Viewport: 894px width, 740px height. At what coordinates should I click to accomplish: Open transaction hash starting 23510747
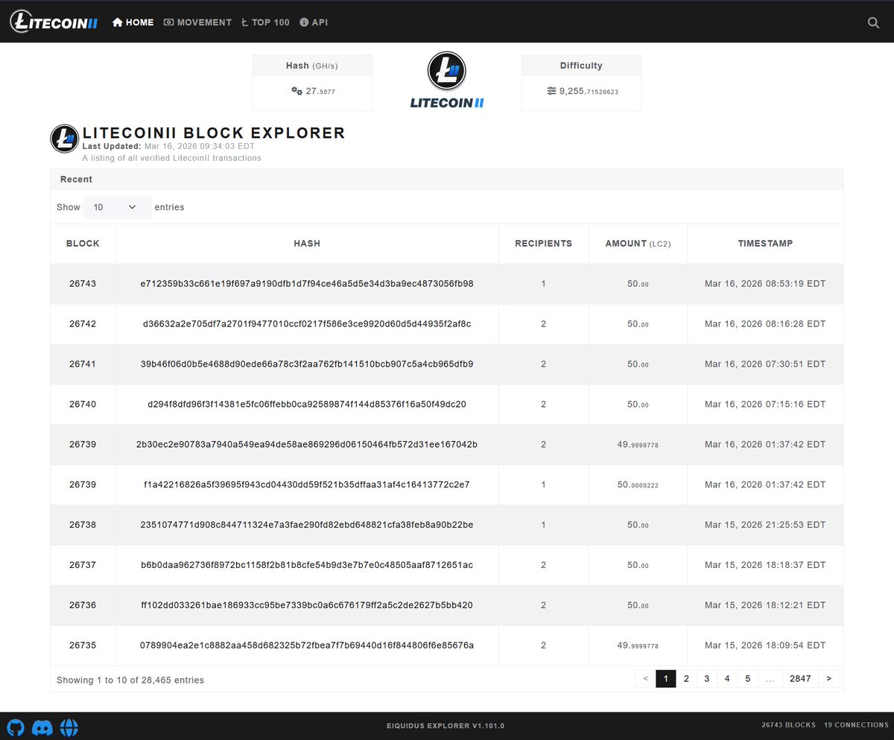pos(307,525)
